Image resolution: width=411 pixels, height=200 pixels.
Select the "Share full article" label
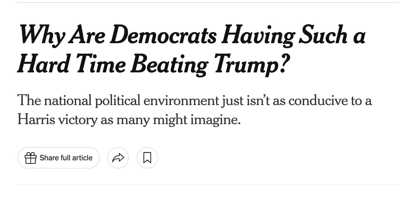[x=66, y=158]
